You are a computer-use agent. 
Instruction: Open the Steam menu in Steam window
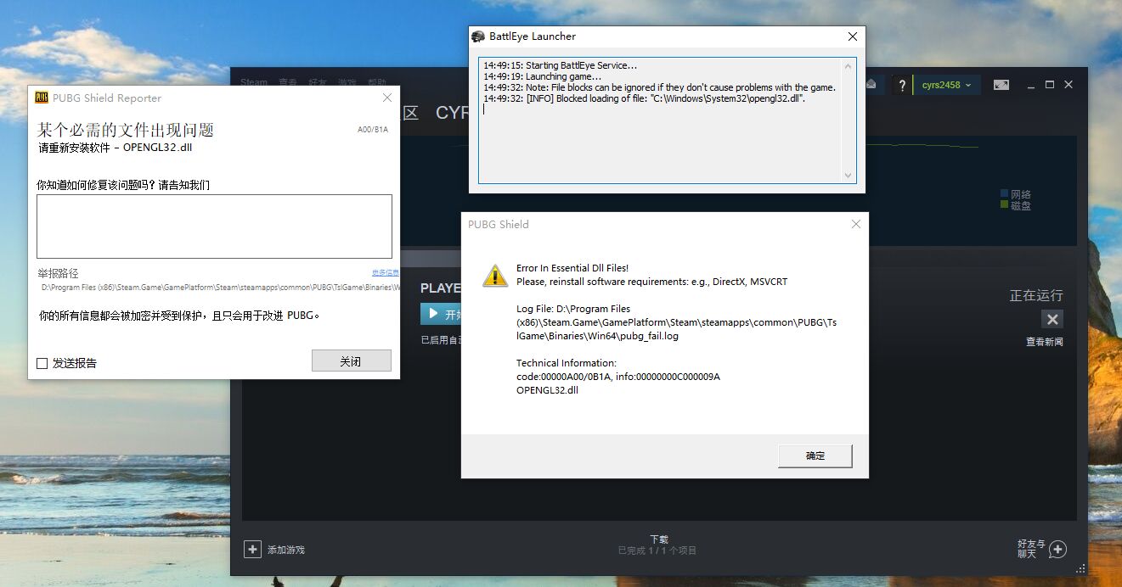(254, 82)
